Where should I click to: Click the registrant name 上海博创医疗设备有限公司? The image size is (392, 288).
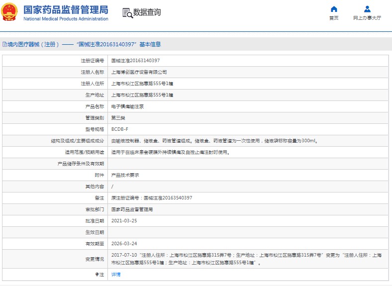[x=139, y=72]
